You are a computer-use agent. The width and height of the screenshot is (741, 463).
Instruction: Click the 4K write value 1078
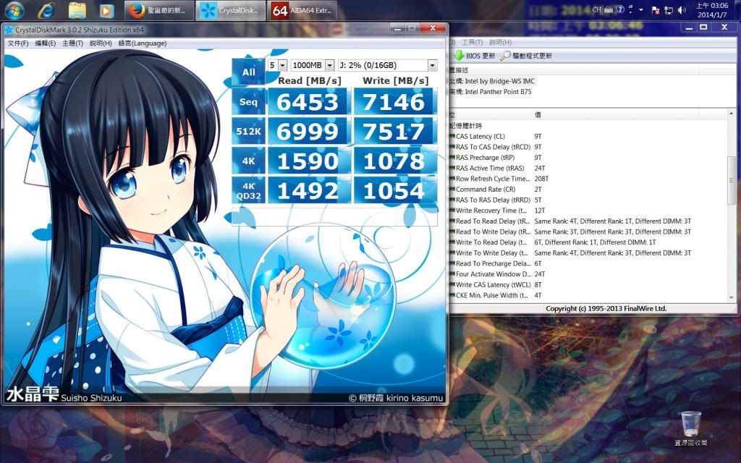(394, 161)
